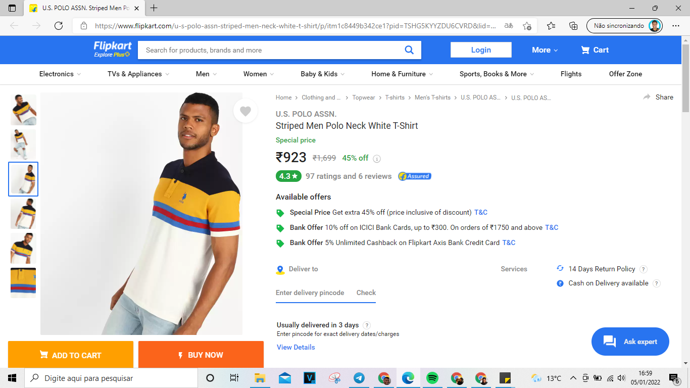Go to the Flights menu item
690x388 pixels.
click(x=571, y=74)
